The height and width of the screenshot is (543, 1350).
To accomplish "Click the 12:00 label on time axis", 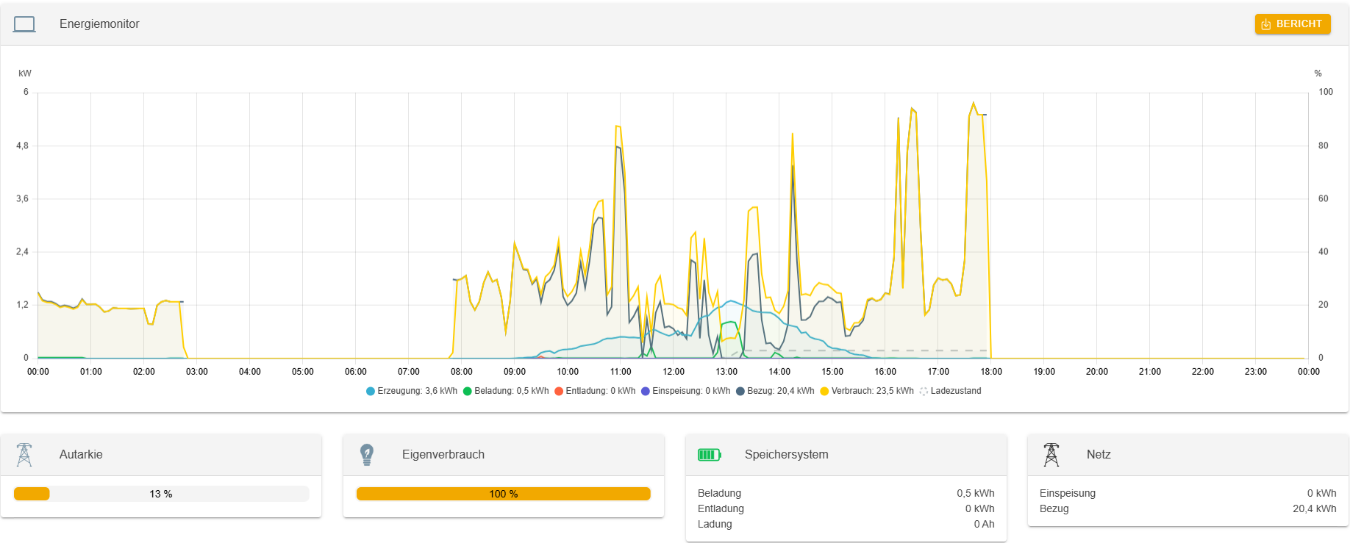I will (x=674, y=372).
